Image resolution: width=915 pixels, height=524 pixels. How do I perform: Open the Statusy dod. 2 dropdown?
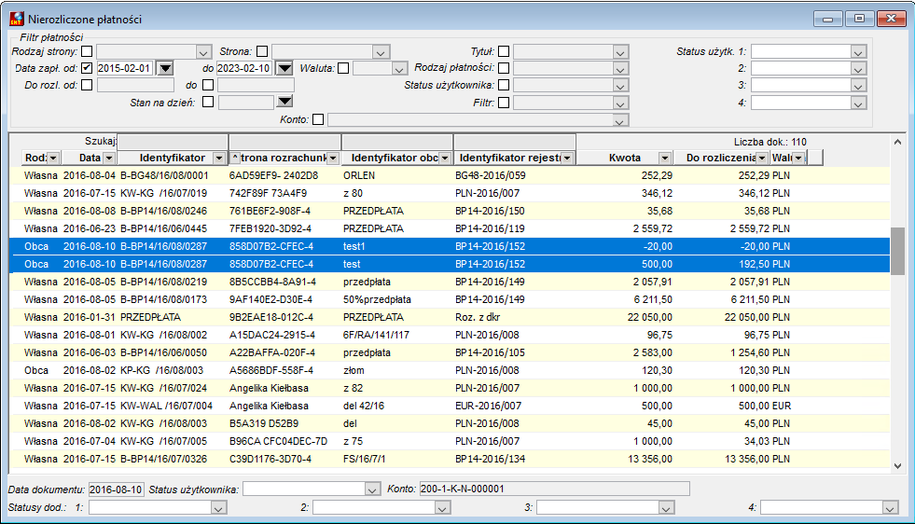click(x=442, y=508)
